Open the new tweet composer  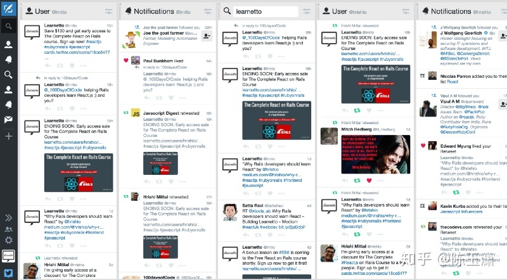point(8,8)
